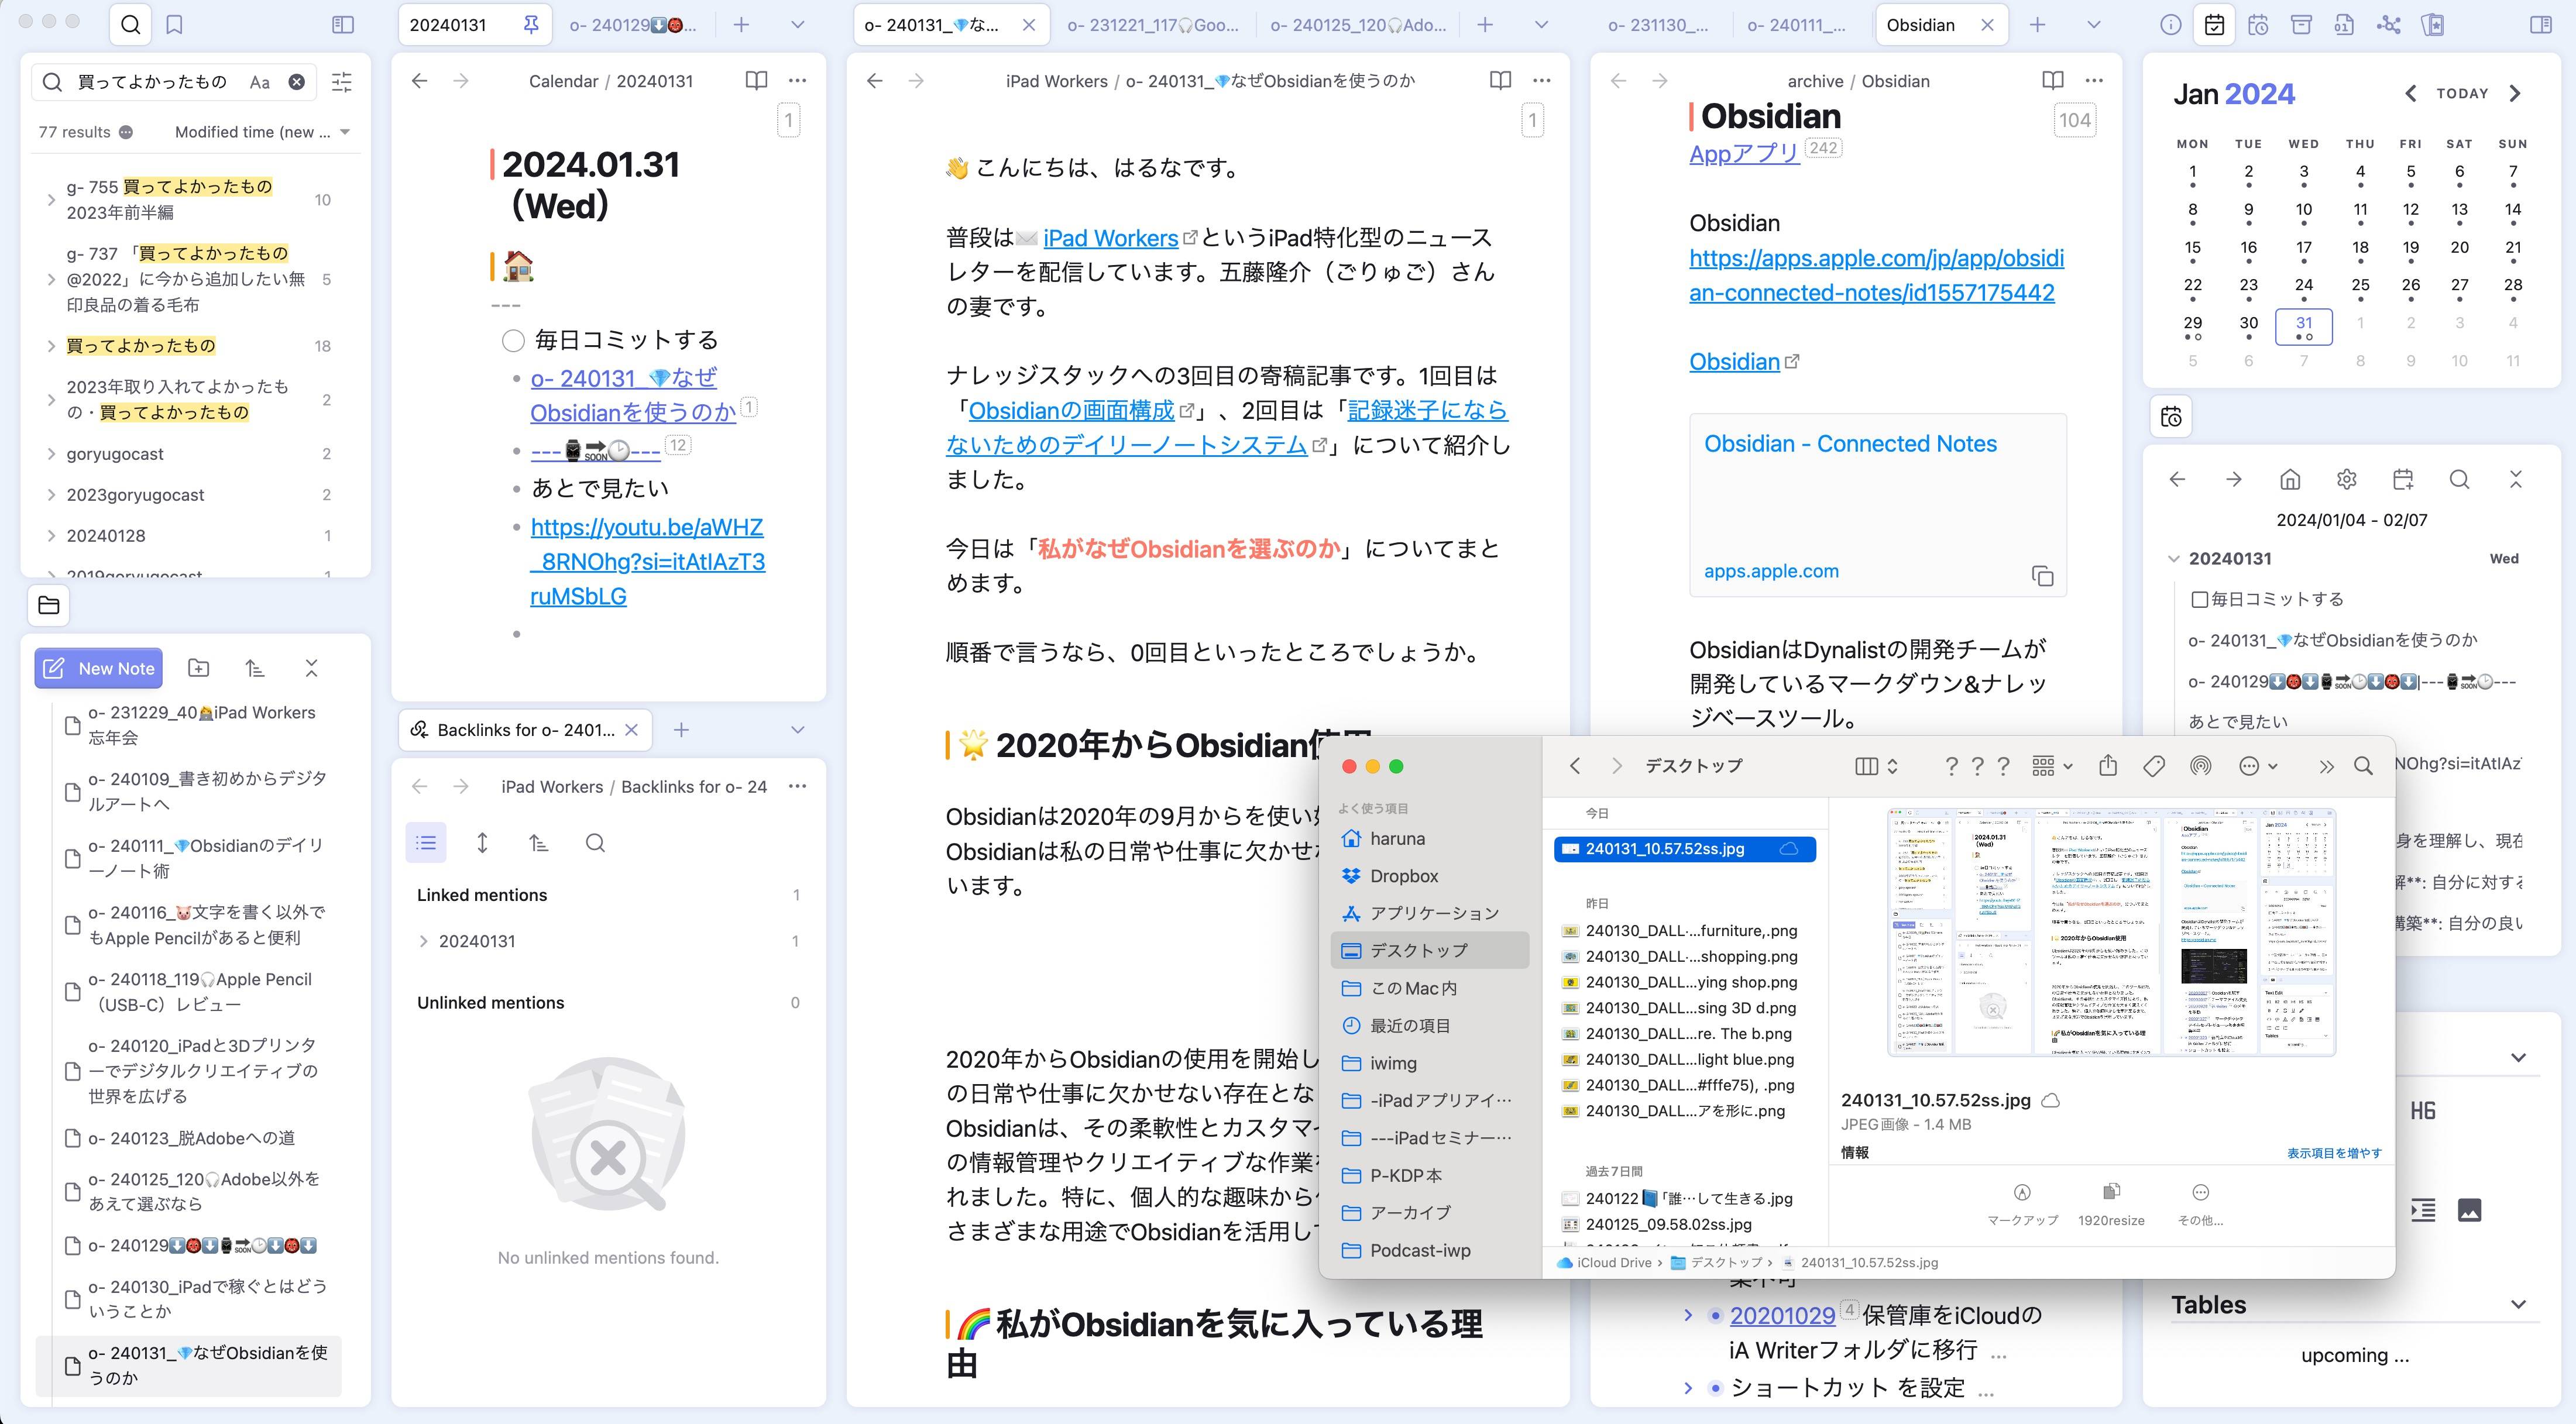Image resolution: width=2576 pixels, height=1424 pixels.
Task: Open the binary file 01 panel icon
Action: [x=2345, y=25]
